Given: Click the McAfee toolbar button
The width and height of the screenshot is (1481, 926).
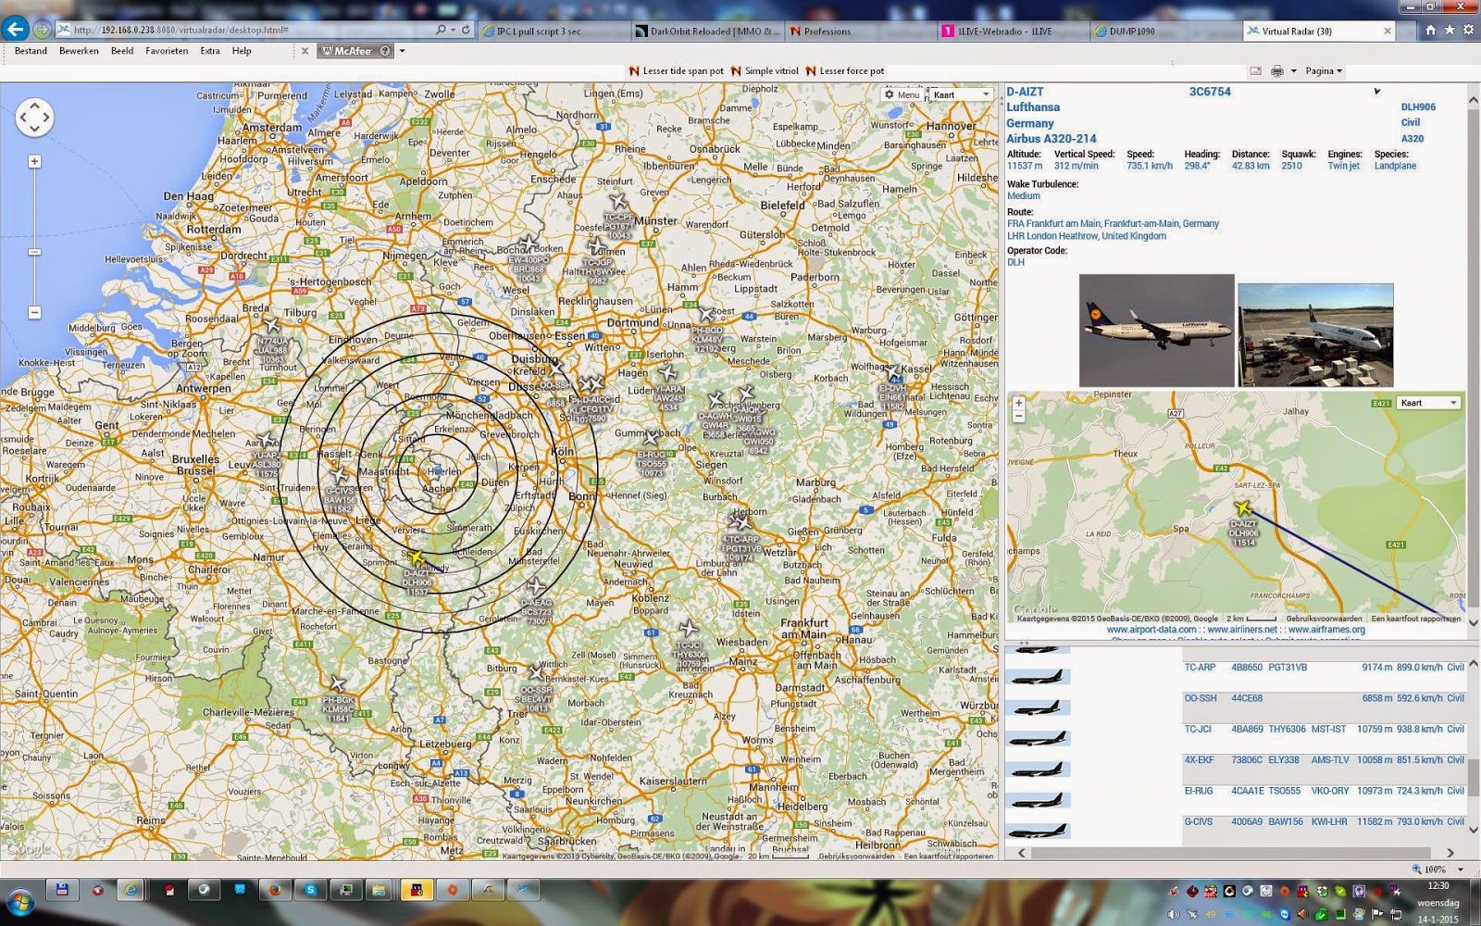Looking at the screenshot, I should pos(355,51).
